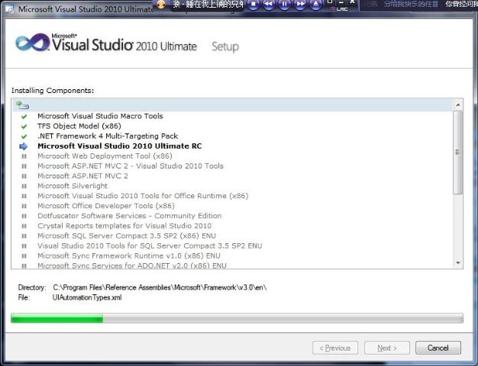Click the Directory path text
The width and height of the screenshot is (478, 366).
160,287
